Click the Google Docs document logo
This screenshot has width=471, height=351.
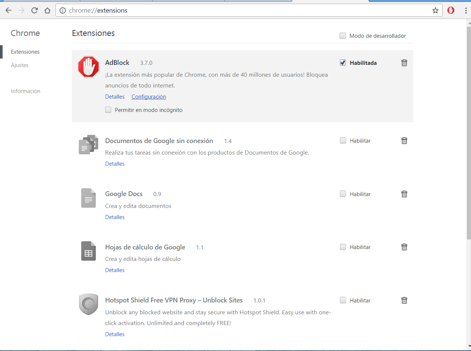click(x=88, y=198)
